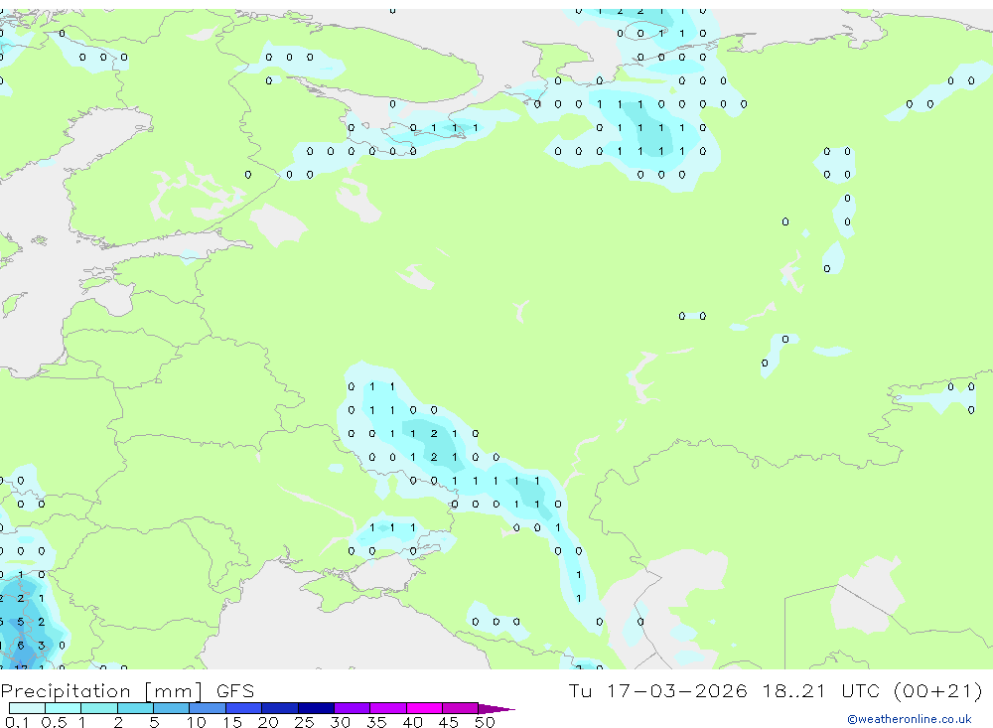Click the purple swatch between 30 and 35
Image resolution: width=993 pixels, height=728 pixels.
[352, 708]
